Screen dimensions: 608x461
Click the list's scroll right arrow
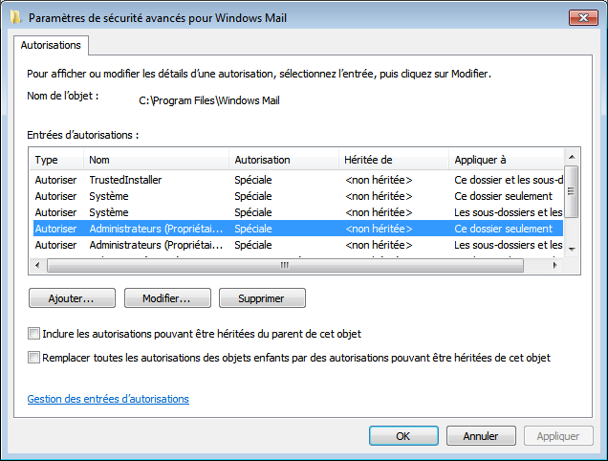(555, 266)
